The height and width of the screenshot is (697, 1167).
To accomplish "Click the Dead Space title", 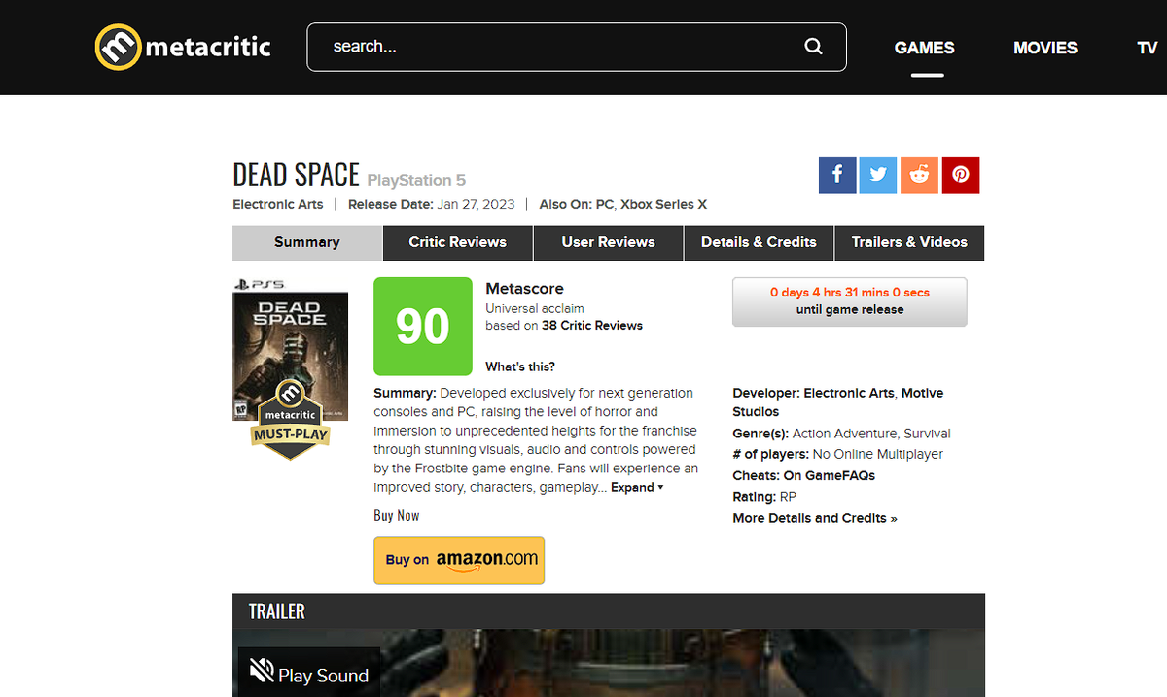I will pos(296,175).
